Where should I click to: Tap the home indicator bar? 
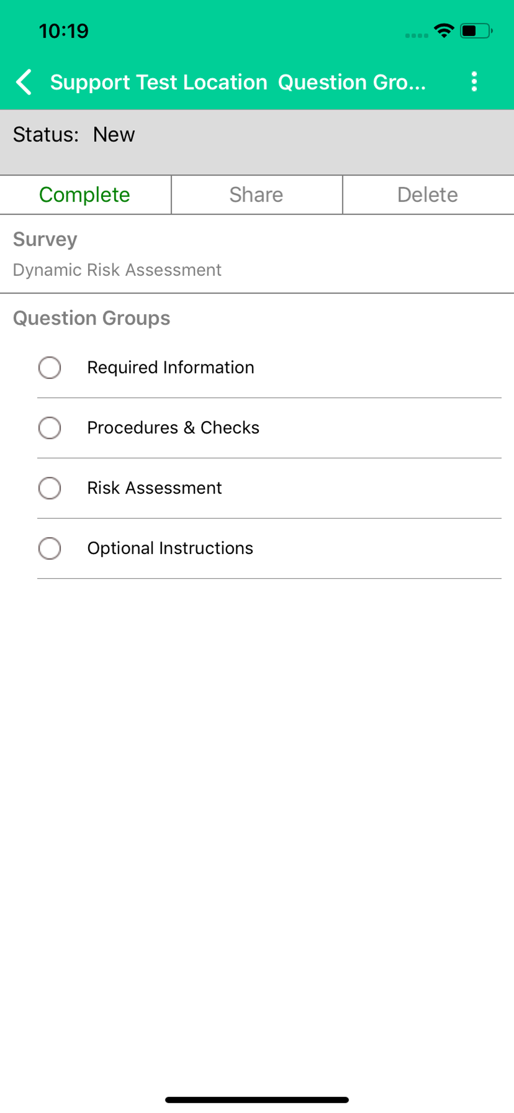tap(257, 1100)
